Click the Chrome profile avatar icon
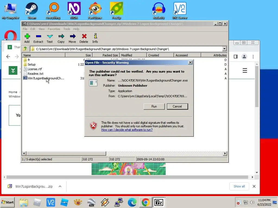 coord(244,57)
